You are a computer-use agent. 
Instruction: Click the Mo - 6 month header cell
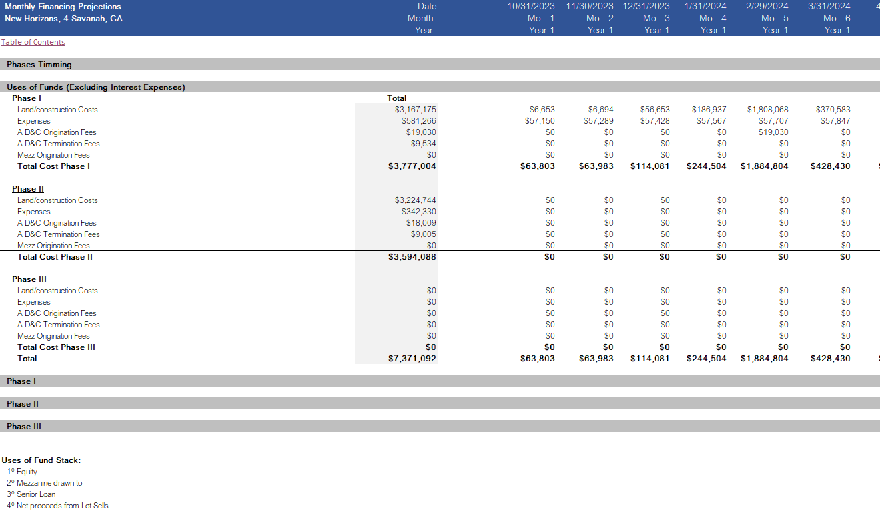click(x=837, y=18)
